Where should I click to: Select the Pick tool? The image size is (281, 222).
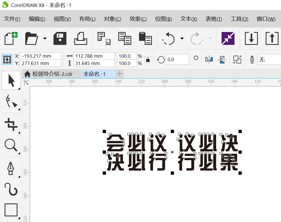(11, 80)
